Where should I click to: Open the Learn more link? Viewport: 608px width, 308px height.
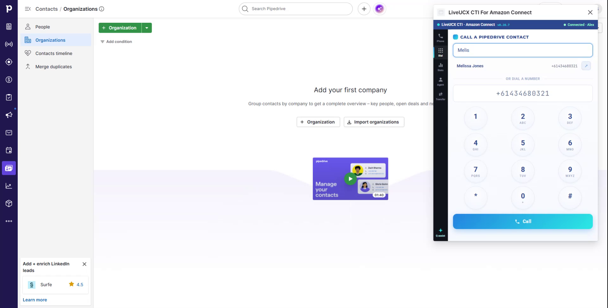click(35, 300)
